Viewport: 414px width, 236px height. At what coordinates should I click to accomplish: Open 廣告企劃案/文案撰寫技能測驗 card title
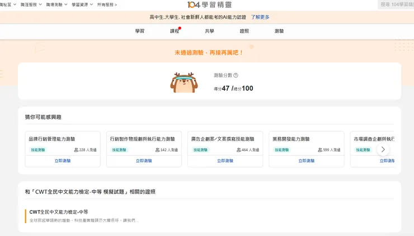click(x=223, y=139)
